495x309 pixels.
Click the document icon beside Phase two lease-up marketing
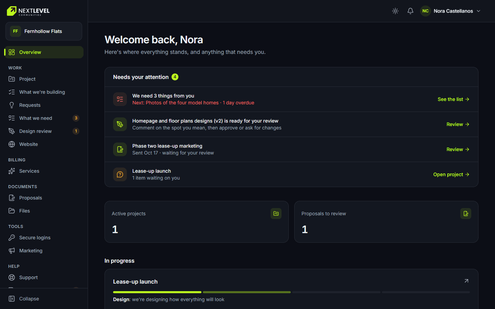click(120, 149)
